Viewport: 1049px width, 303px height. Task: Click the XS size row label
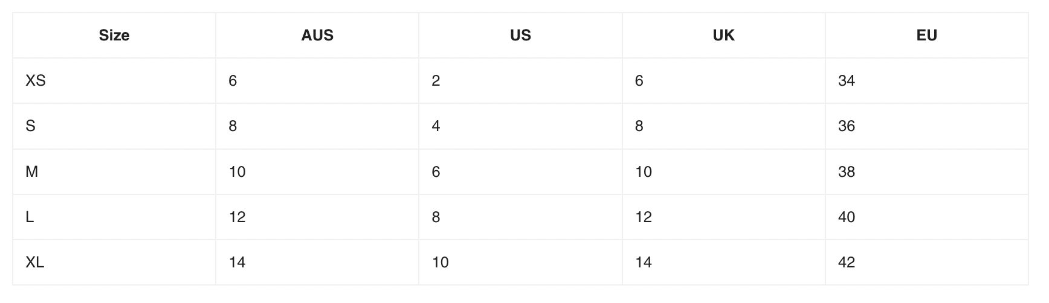click(36, 81)
